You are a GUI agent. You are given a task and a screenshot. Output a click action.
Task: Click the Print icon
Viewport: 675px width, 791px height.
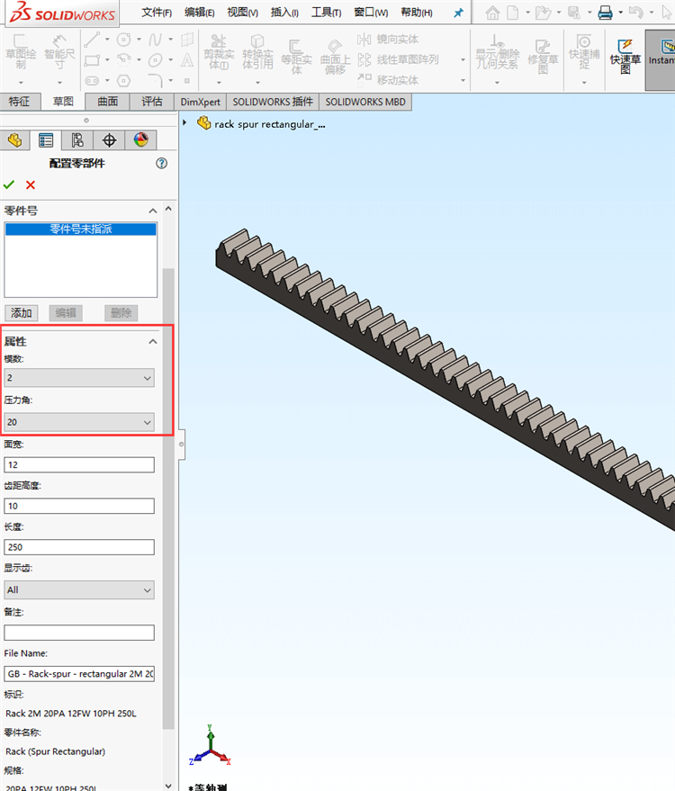pyautogui.click(x=605, y=13)
